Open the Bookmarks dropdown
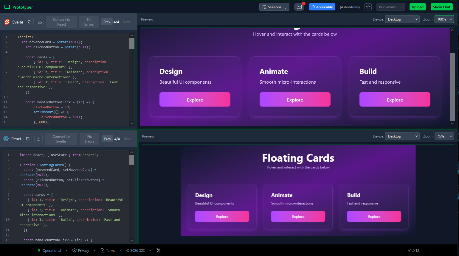 tap(390, 7)
